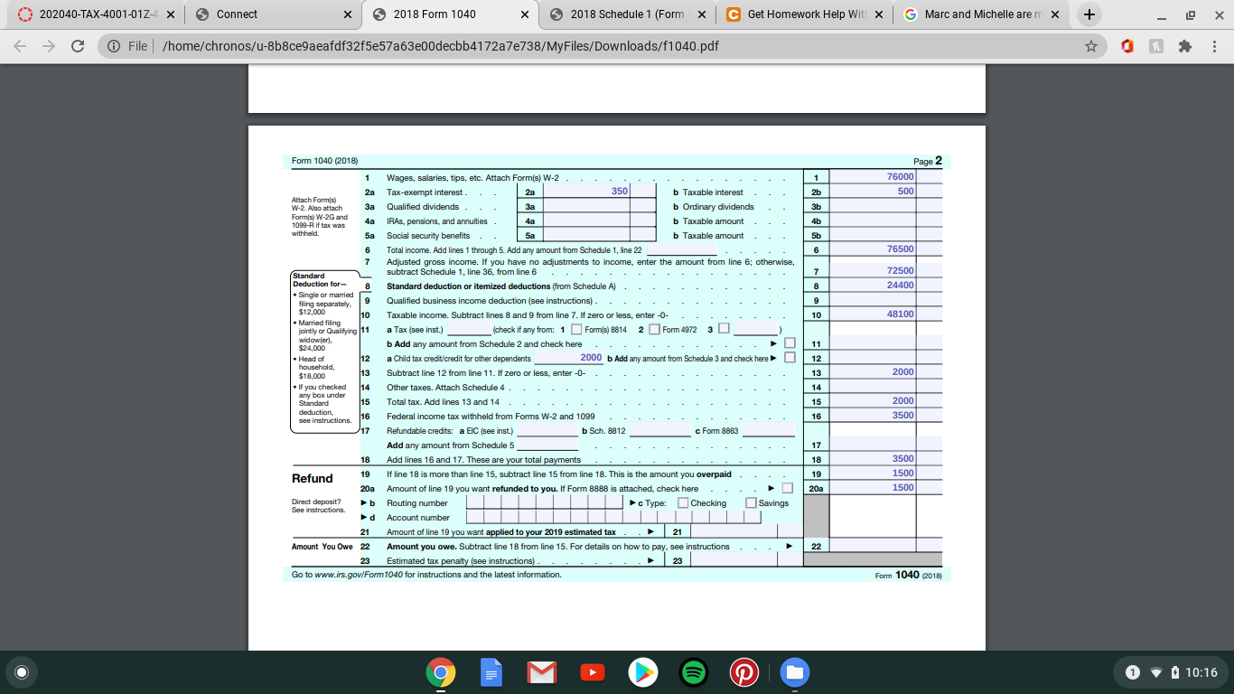This screenshot has height=694, width=1234.
Task: Open the Chrome OS launcher button
Action: [23, 672]
